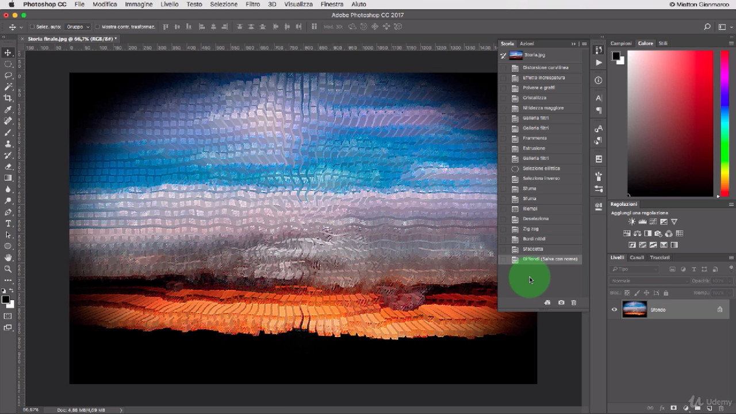
Task: Set history brush source beside Cristallizza
Action: pyautogui.click(x=503, y=98)
